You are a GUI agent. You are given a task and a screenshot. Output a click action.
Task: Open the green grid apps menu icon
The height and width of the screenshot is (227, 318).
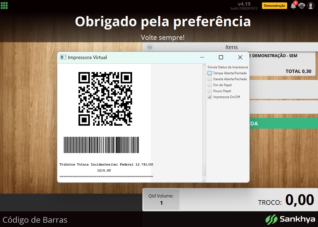[x=4, y=5]
